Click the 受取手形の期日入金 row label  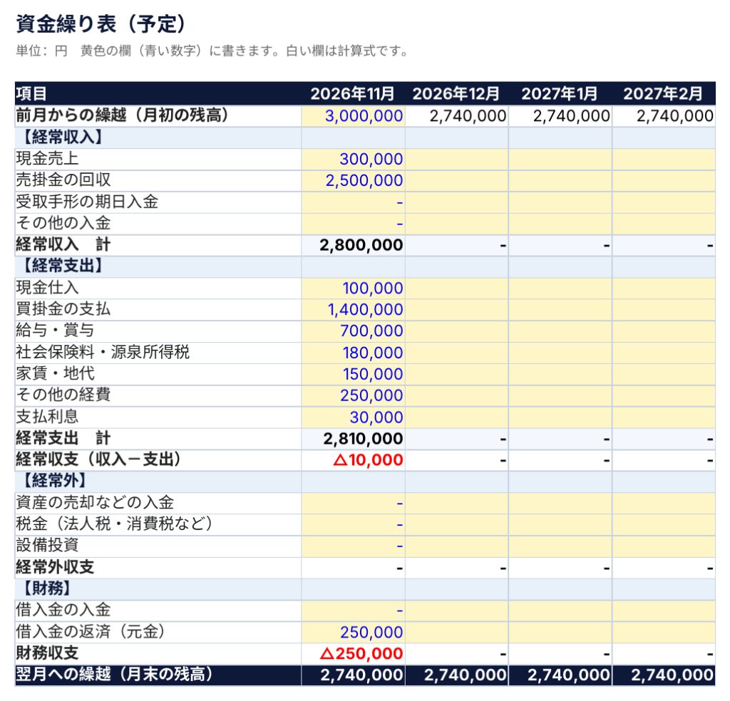[x=87, y=202]
